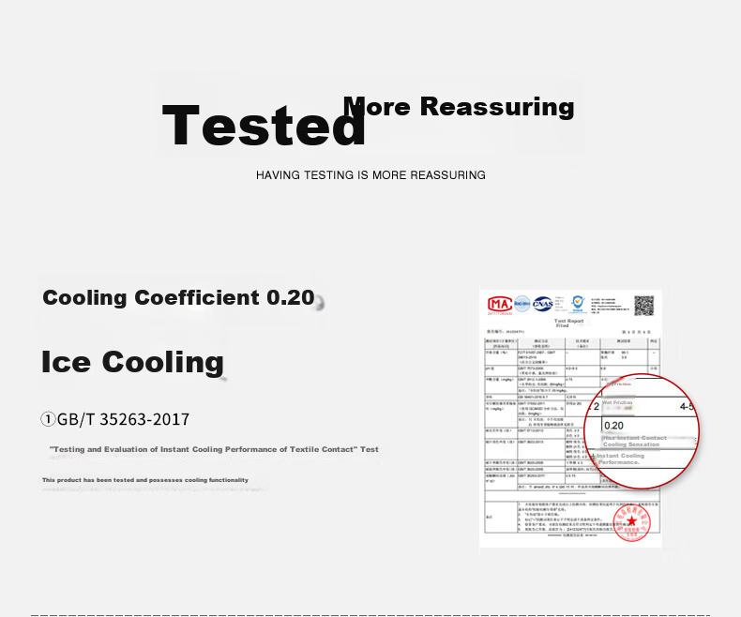Open the test report document thumbnail
The height and width of the screenshot is (617, 741).
[570, 418]
